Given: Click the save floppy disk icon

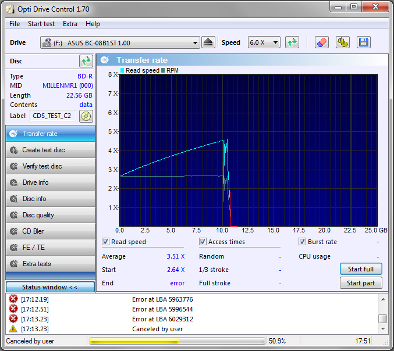Looking at the screenshot, I should pos(364,42).
